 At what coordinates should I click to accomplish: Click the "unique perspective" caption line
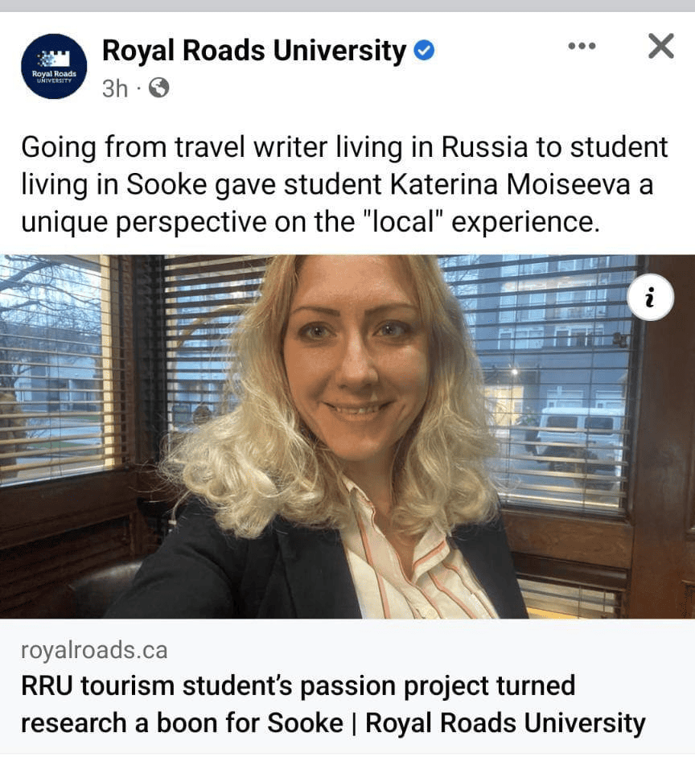coord(310,223)
